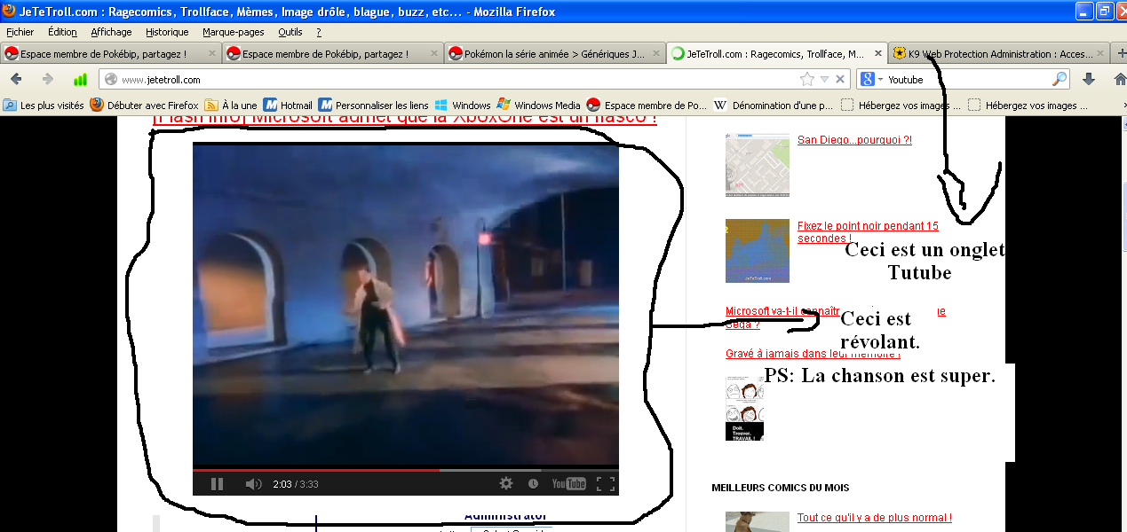1127x532 pixels.
Task: Open the Affichage menu
Action: (112, 32)
